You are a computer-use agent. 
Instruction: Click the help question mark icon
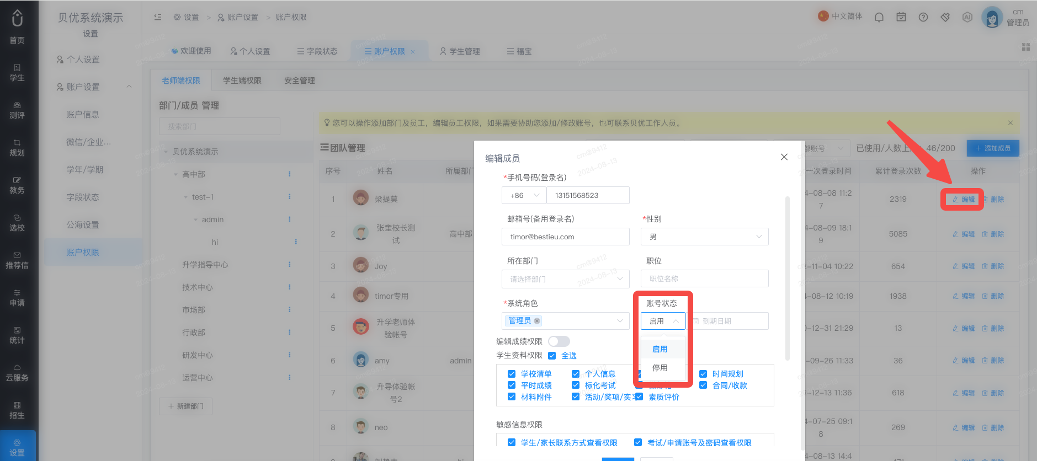click(923, 17)
